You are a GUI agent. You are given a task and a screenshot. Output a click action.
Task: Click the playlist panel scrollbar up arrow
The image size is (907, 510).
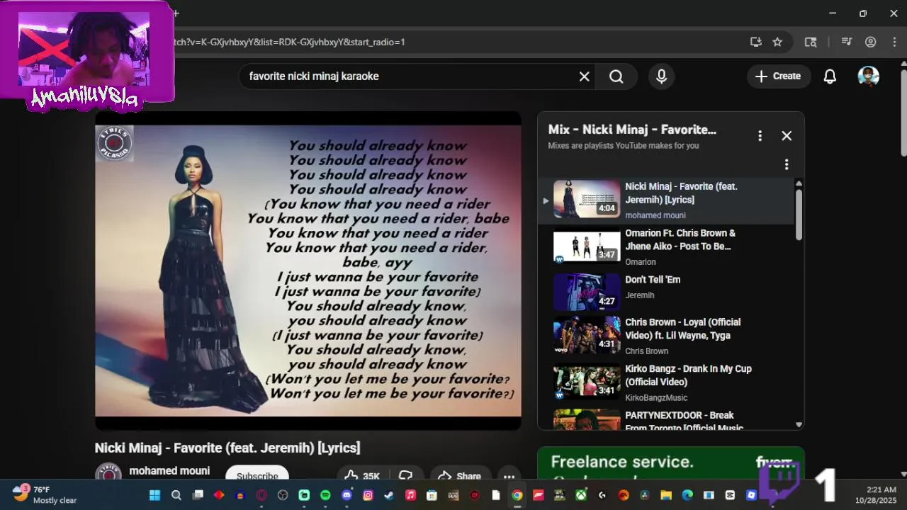pyautogui.click(x=799, y=183)
